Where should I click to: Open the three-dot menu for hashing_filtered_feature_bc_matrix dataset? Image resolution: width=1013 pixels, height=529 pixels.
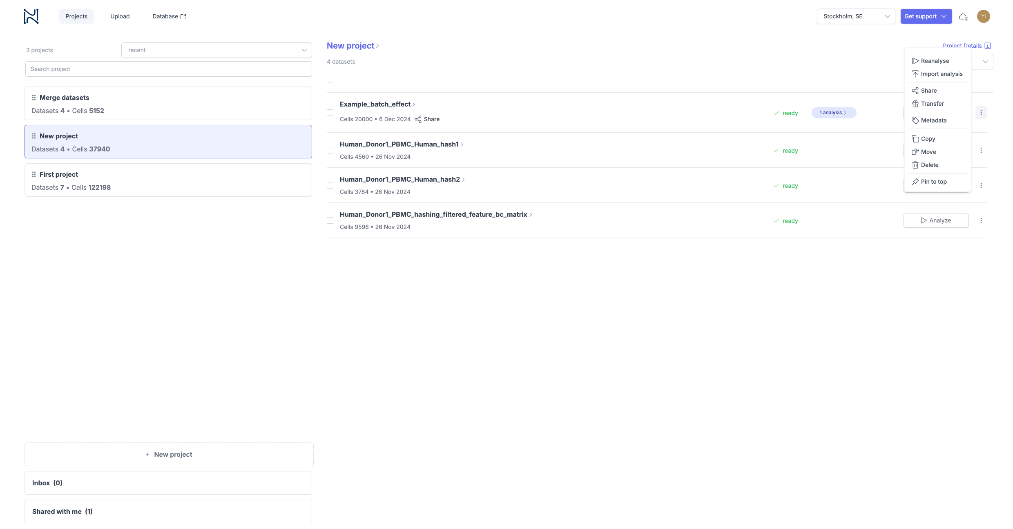click(981, 221)
